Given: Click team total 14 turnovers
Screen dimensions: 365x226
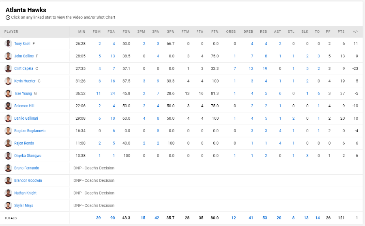Looking at the screenshot, I should click(318, 218).
